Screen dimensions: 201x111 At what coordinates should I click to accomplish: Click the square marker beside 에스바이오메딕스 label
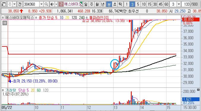tap(3, 18)
